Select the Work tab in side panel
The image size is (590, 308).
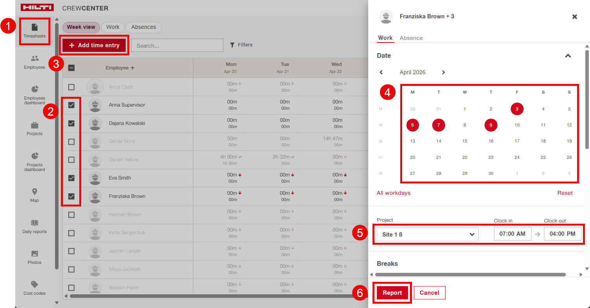pyautogui.click(x=385, y=38)
